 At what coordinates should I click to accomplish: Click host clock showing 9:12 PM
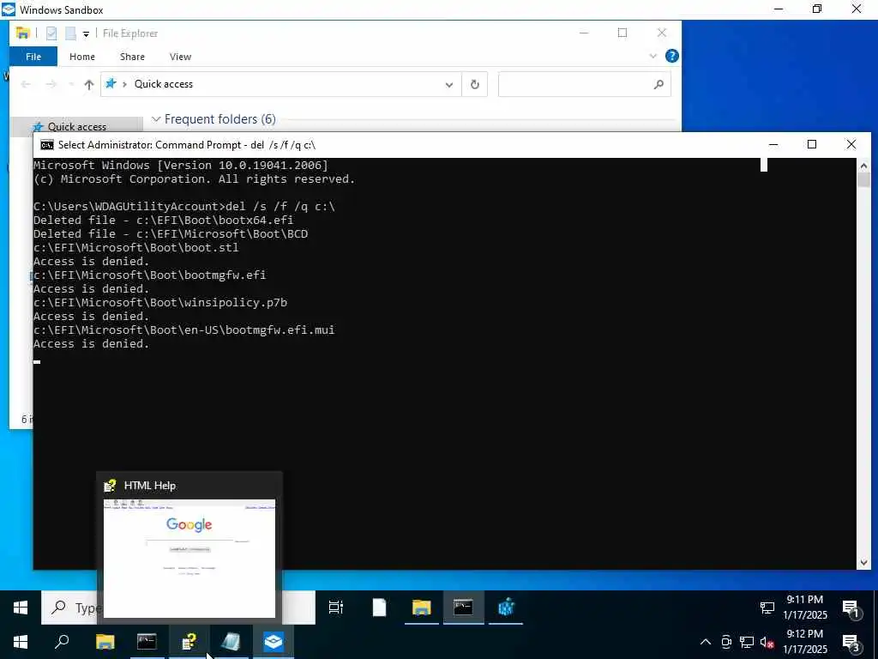[x=805, y=642]
